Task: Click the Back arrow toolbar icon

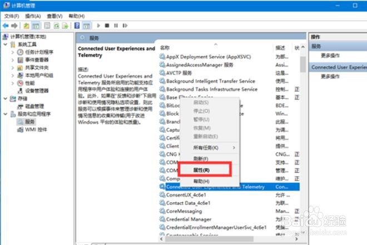Action: point(6,26)
